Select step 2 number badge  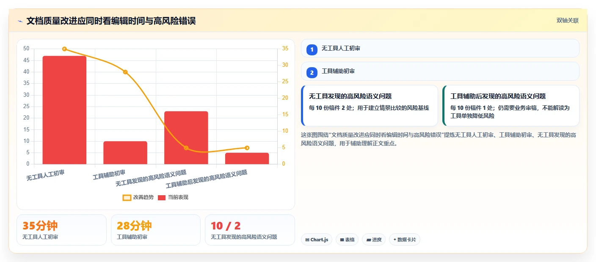point(312,73)
